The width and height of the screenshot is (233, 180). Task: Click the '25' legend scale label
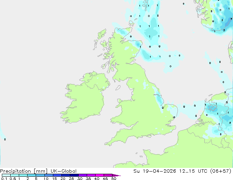pos(71,179)
